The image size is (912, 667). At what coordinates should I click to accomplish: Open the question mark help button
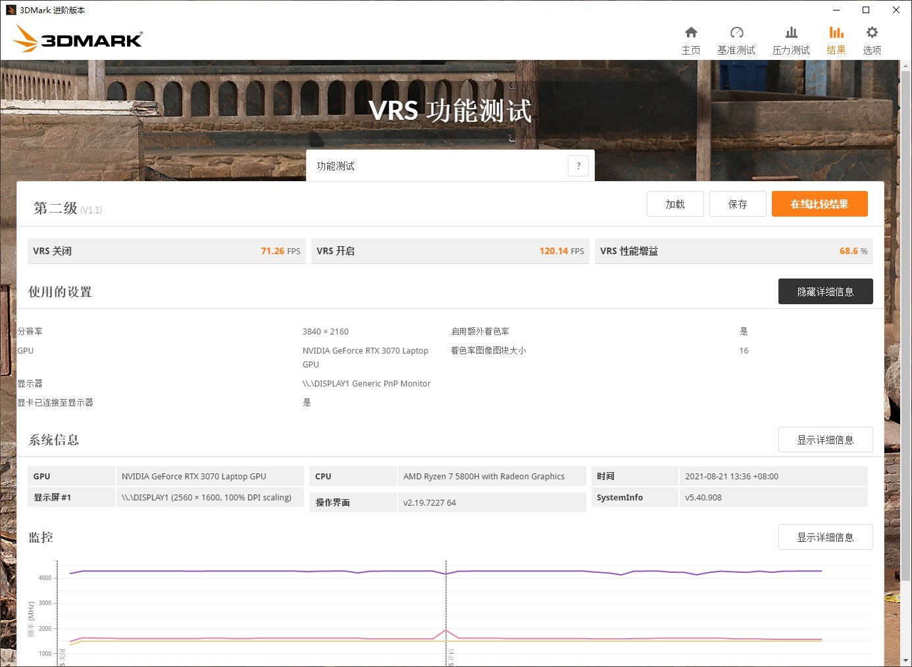point(578,166)
